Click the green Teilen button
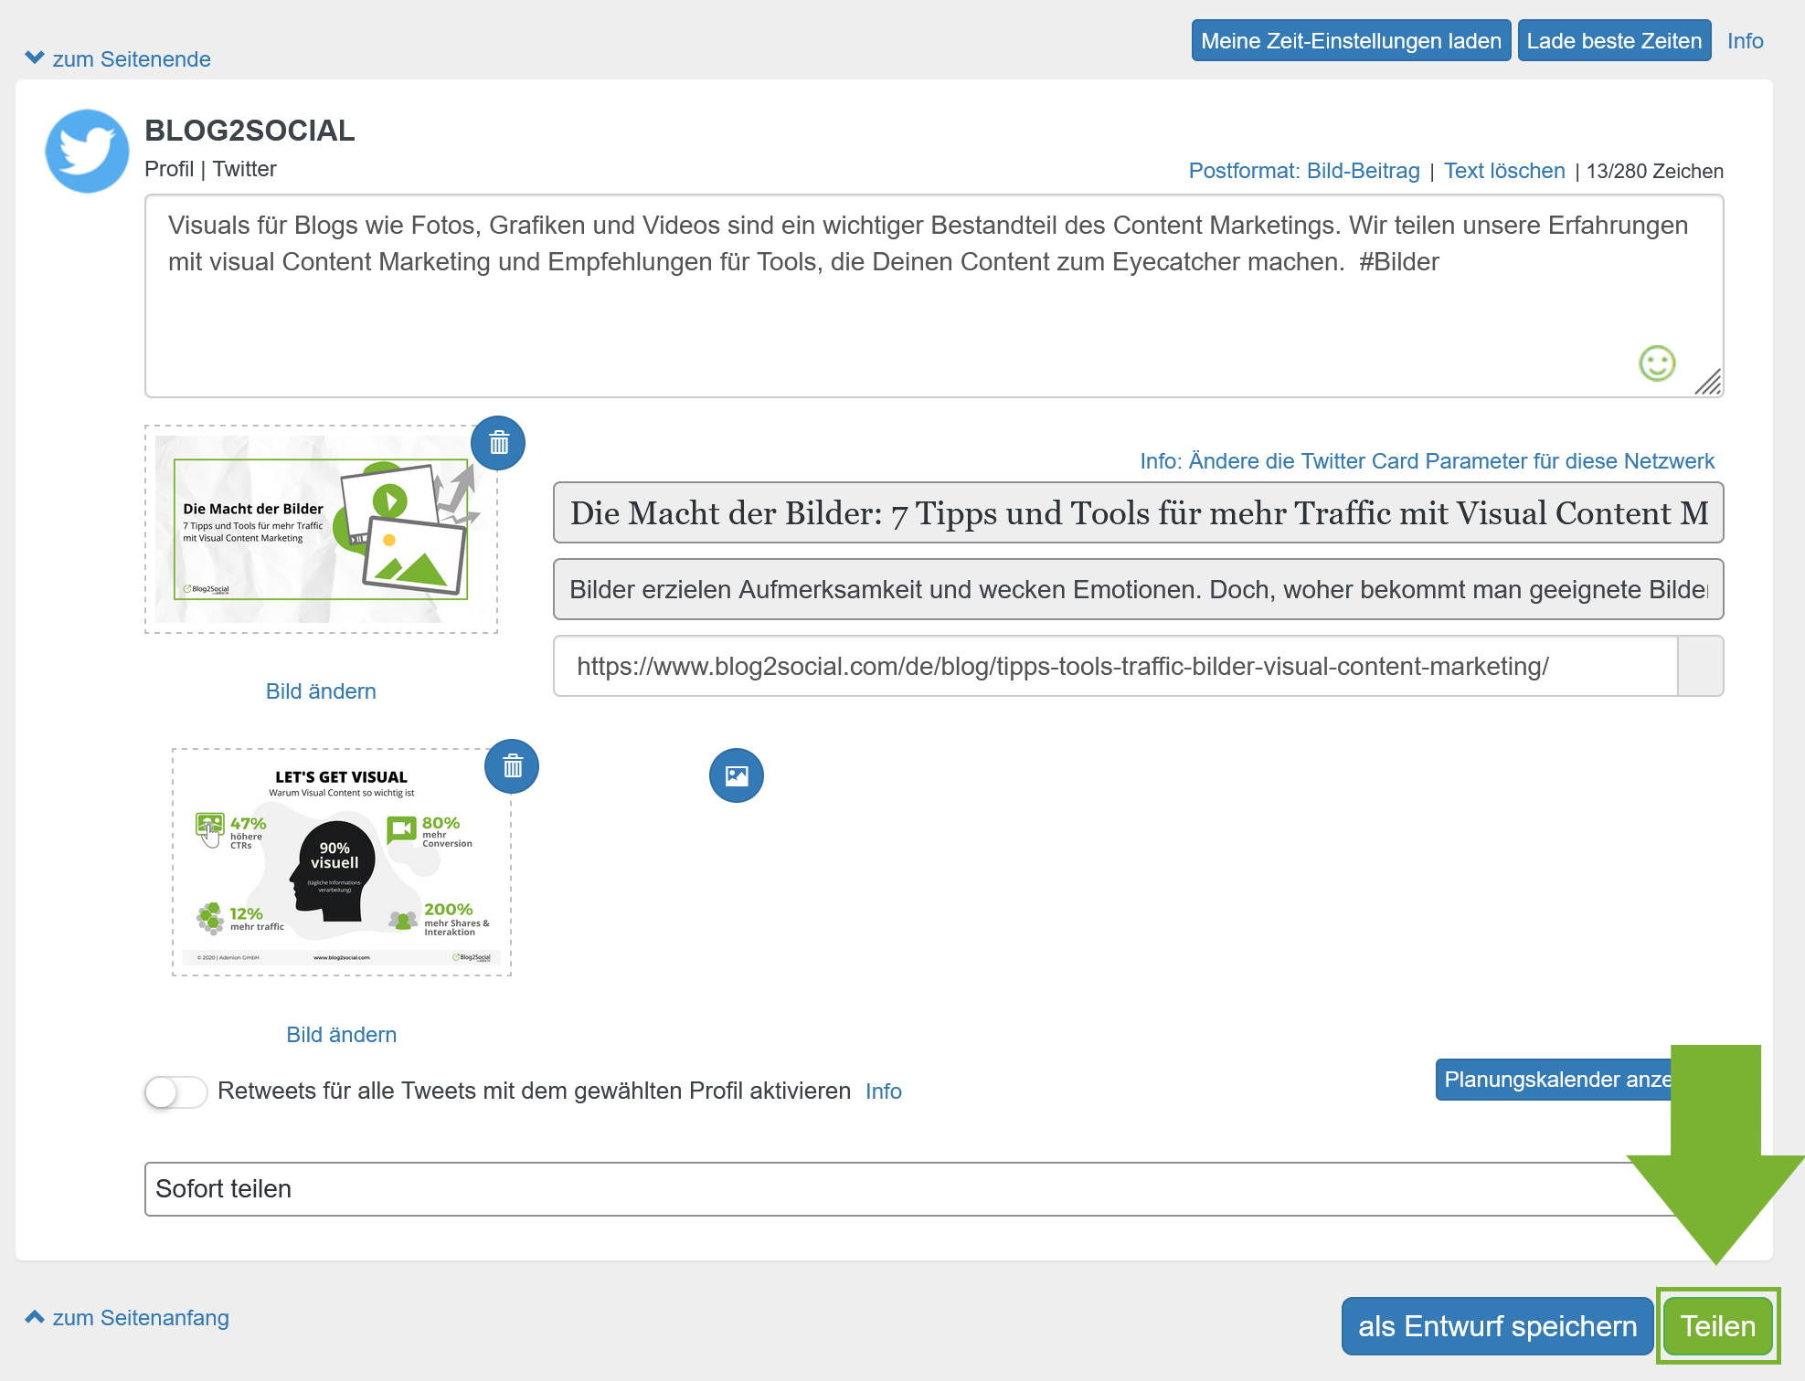Viewport: 1805px width, 1381px height. point(1718,1326)
